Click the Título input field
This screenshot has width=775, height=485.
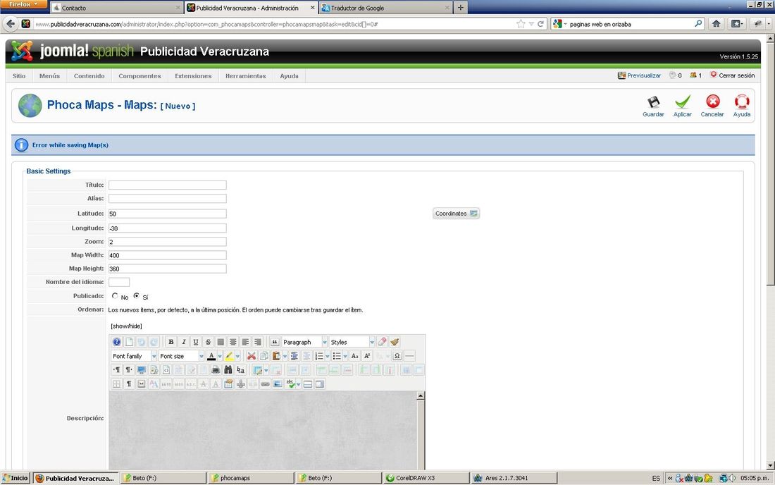click(168, 185)
